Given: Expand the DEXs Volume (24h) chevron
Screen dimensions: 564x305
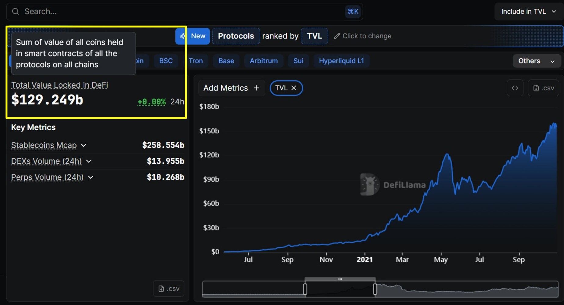Looking at the screenshot, I should [x=89, y=161].
